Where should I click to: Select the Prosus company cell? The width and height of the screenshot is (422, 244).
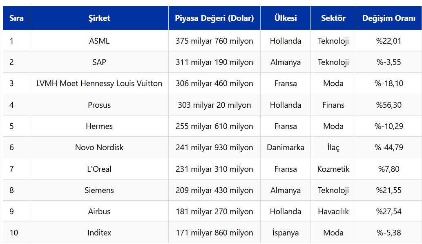pos(99,105)
